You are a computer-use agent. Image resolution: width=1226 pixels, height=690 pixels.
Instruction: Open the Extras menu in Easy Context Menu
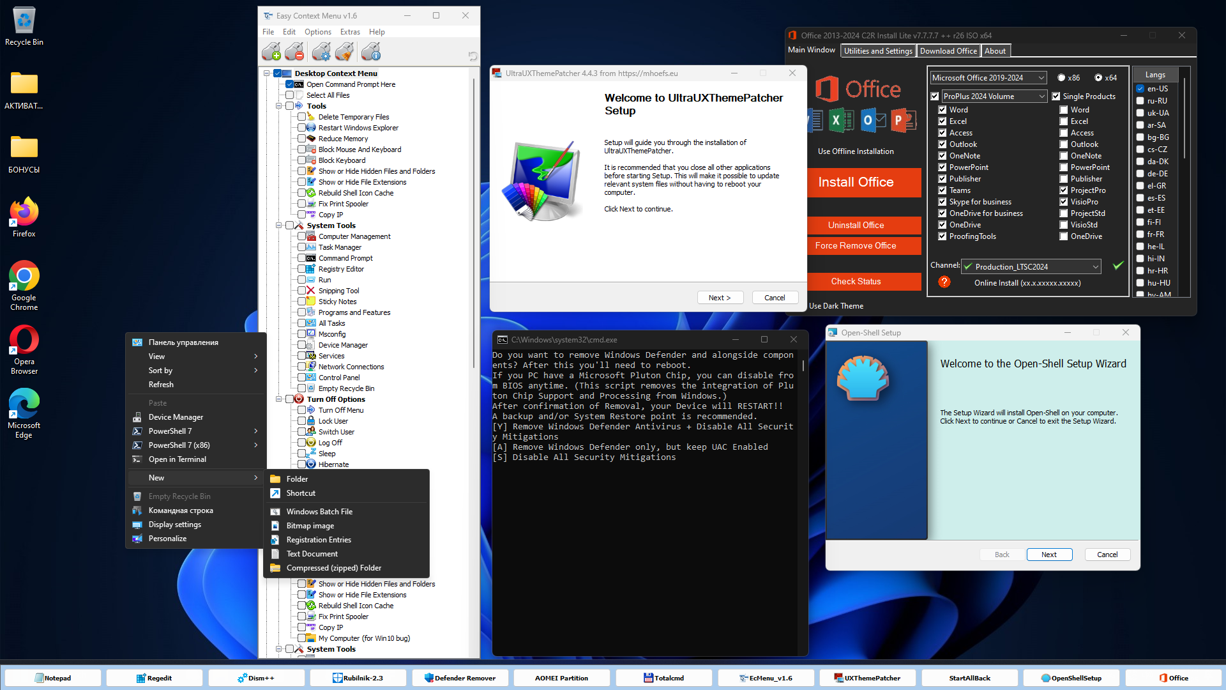350,32
